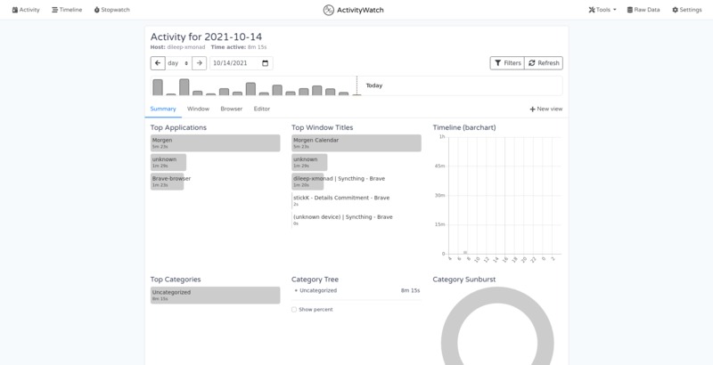The image size is (713, 365).
Task: Switch to the Editor tab
Action: [x=262, y=109]
